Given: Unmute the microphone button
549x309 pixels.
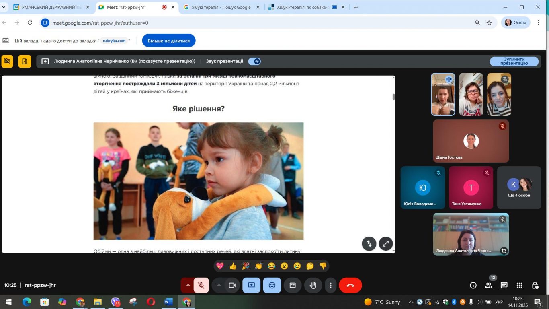Looking at the screenshot, I should tap(201, 285).
